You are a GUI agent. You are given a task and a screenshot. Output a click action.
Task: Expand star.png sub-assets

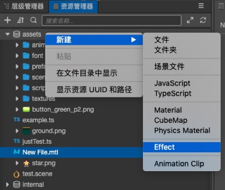pos(17,163)
